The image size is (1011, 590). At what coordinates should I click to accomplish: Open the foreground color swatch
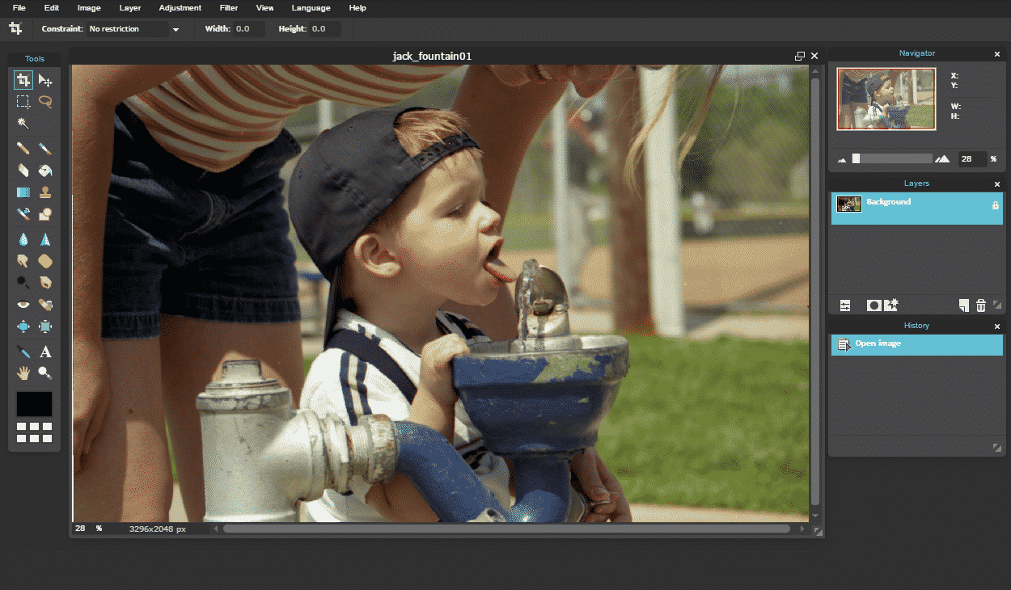pos(34,404)
